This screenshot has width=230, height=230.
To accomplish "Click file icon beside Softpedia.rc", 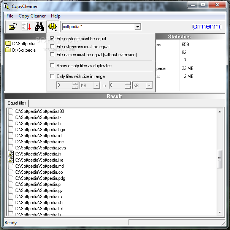I will tap(11, 197).
